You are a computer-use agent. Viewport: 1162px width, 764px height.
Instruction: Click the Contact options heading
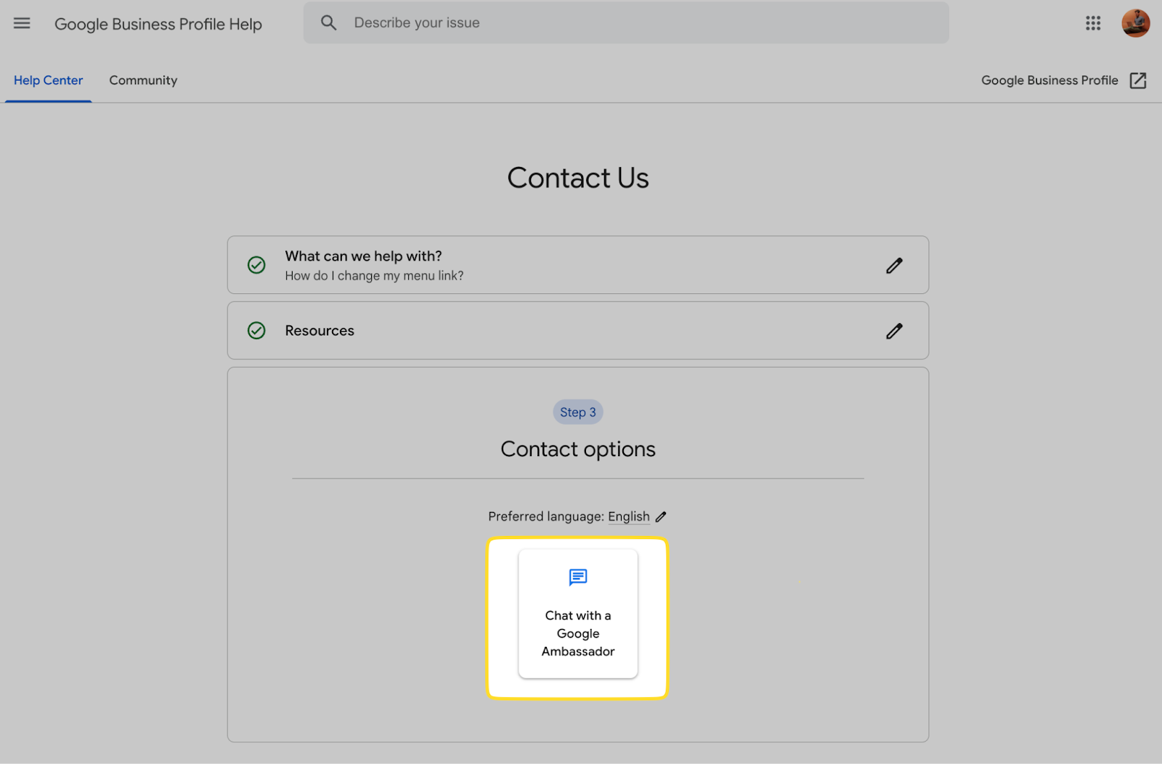pos(578,450)
